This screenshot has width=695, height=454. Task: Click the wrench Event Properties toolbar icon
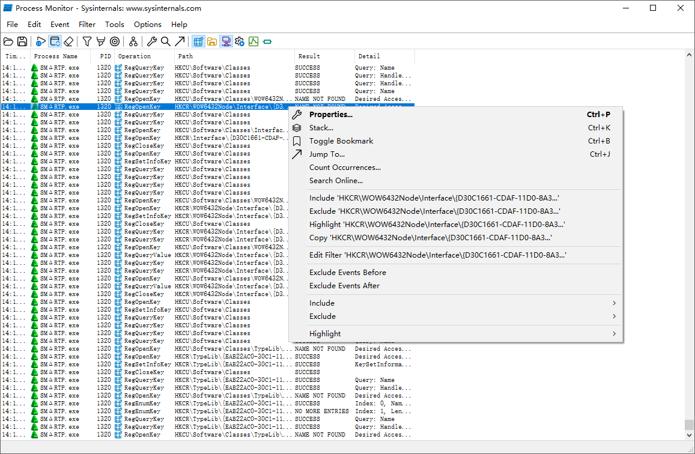point(151,41)
